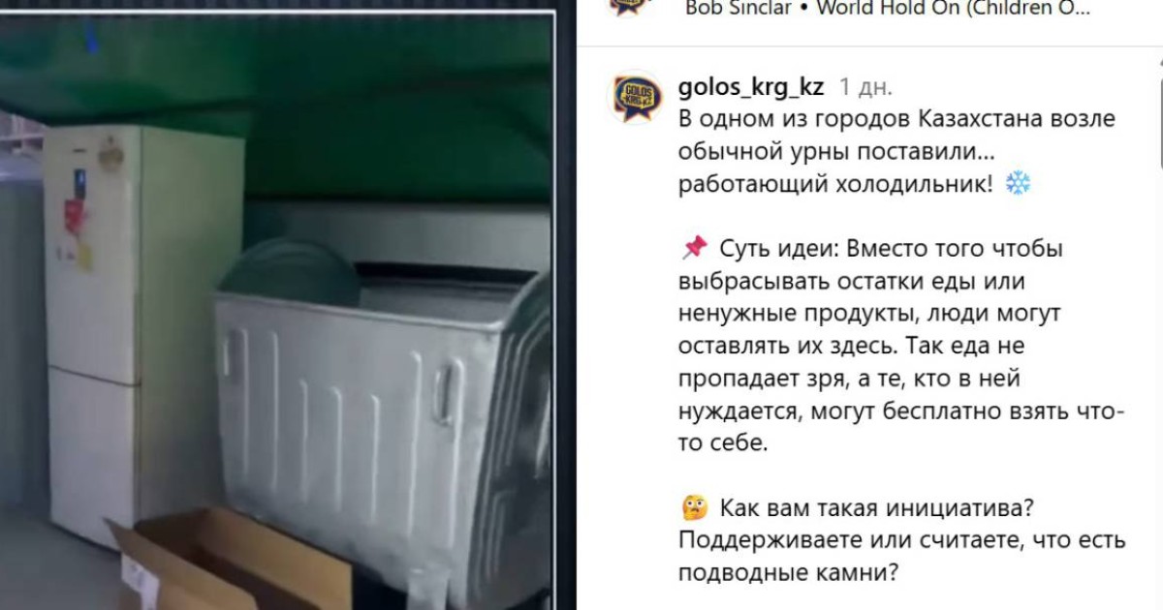The width and height of the screenshot is (1163, 610).
Task: Click the thinking face emoji before Как вам
Action: point(694,508)
